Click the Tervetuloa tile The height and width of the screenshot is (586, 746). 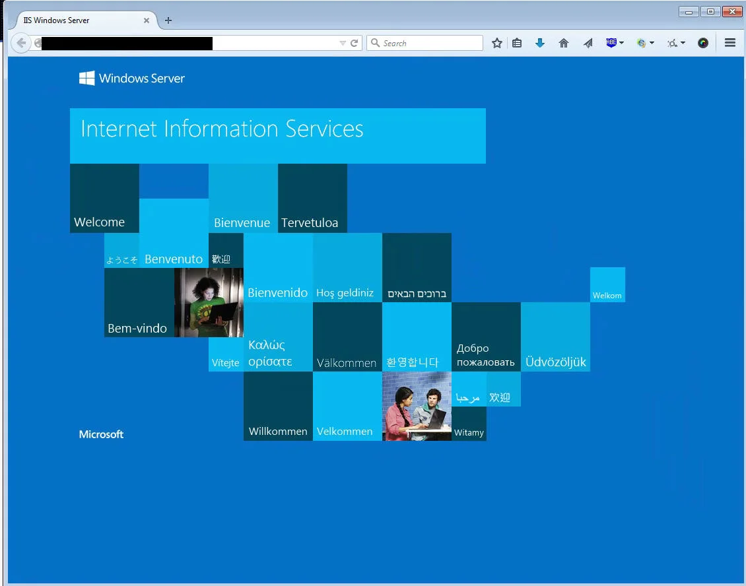click(x=312, y=199)
